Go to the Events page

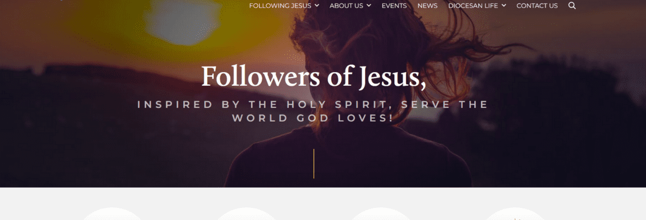[x=394, y=5]
